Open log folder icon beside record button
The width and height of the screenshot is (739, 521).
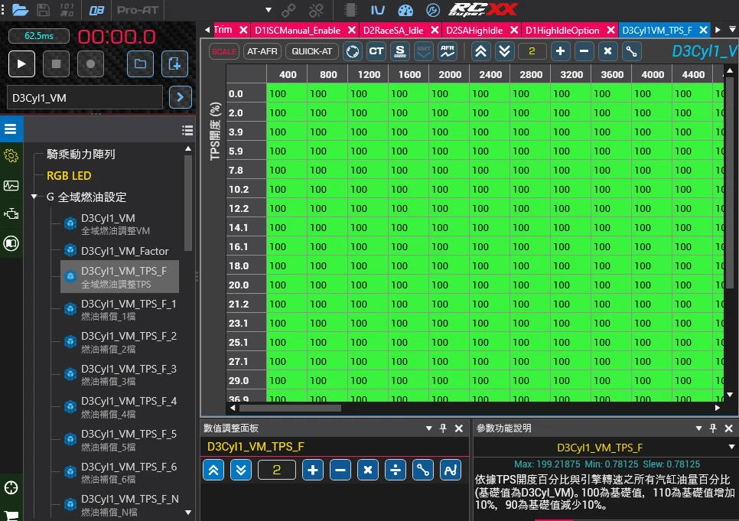140,63
